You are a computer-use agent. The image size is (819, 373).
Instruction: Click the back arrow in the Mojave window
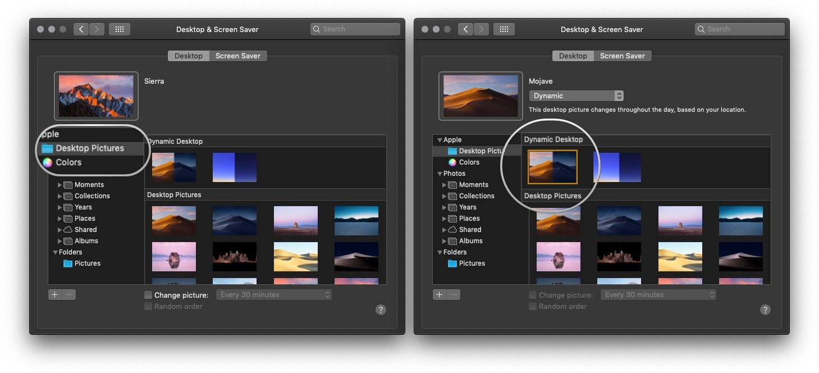tap(465, 29)
